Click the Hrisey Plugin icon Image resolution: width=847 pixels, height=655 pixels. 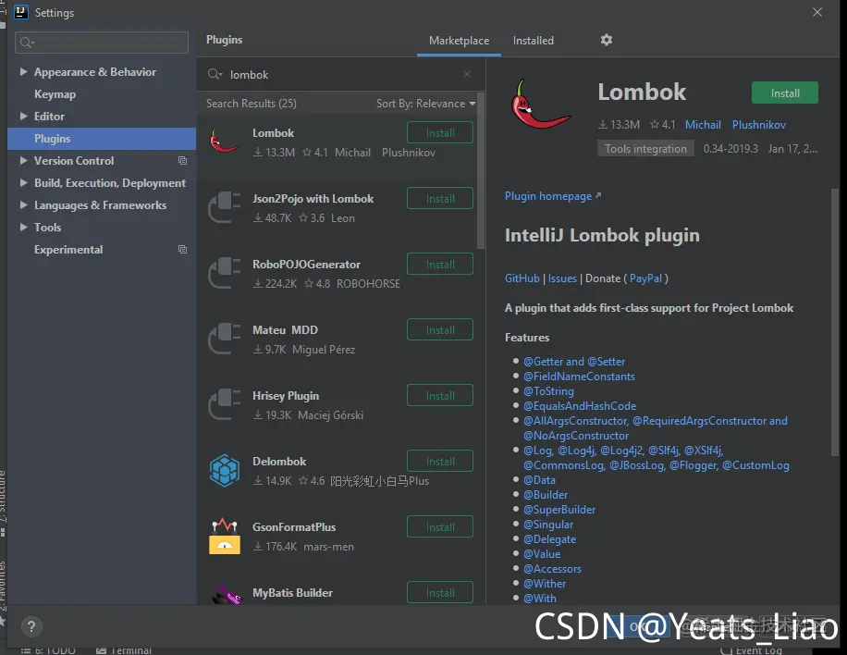pos(224,404)
